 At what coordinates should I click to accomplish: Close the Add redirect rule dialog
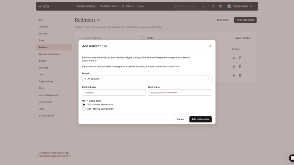(210, 46)
